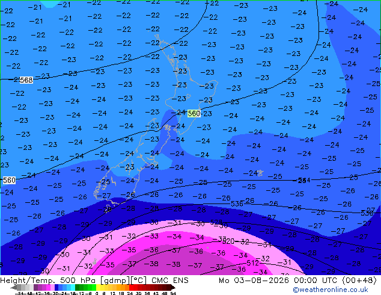Click the '[°C]' unit label in title
This screenshot has width=381, height=295.
point(139,281)
